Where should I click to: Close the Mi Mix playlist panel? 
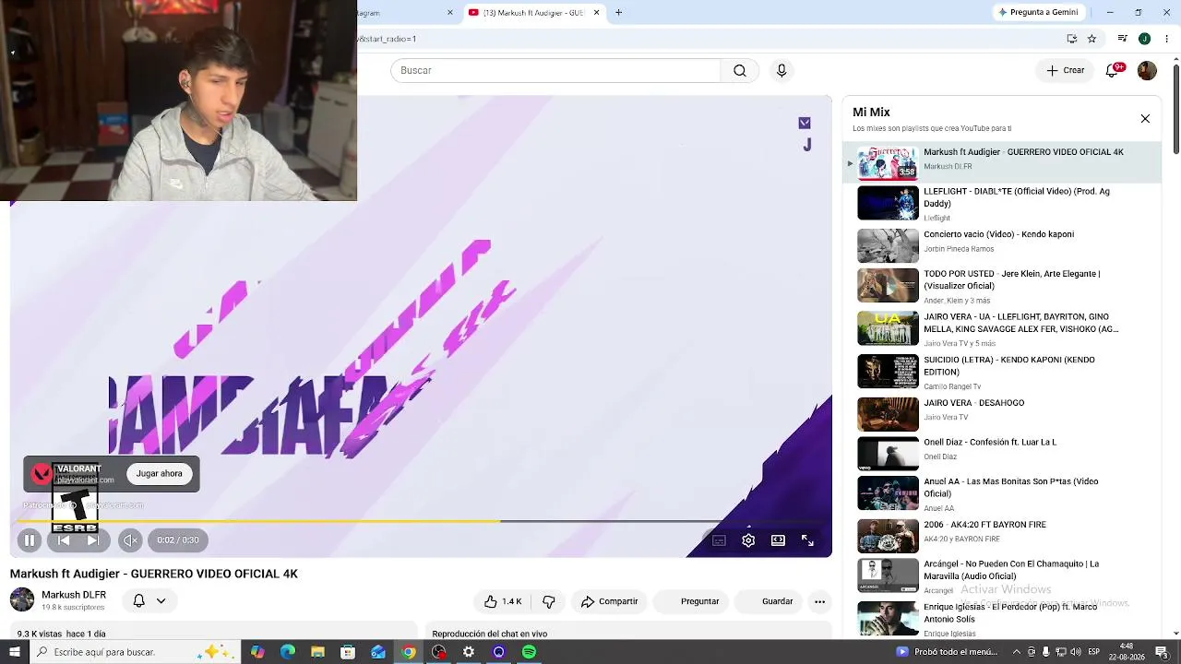[x=1145, y=119]
